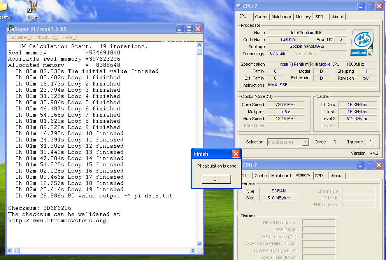Select the CPU tab in upper CPU-Z
This screenshot has width=386, height=260.
242,16
